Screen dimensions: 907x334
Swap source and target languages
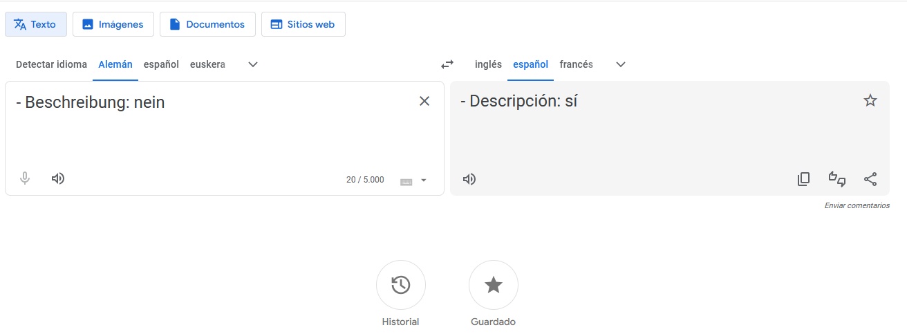447,64
